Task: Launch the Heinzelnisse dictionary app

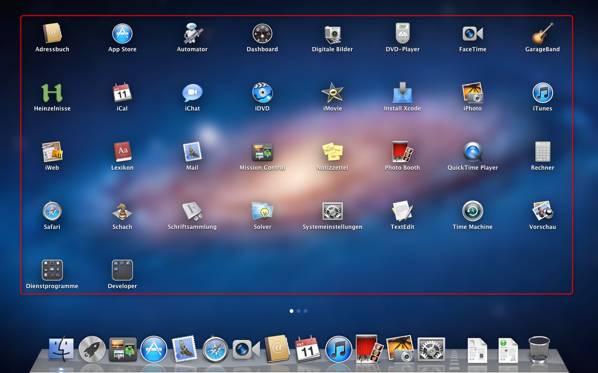Action: [52, 93]
